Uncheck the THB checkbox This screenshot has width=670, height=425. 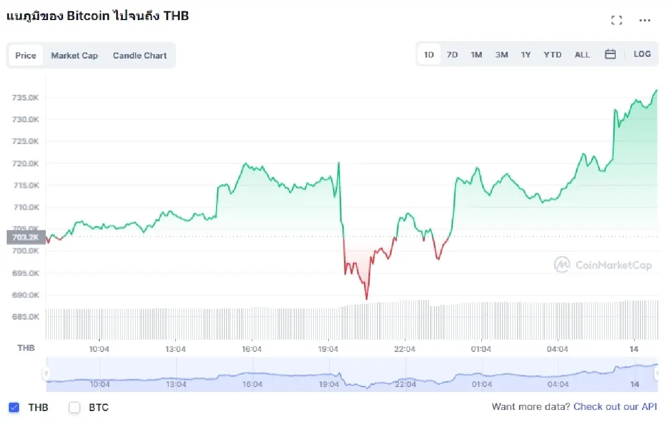point(12,408)
